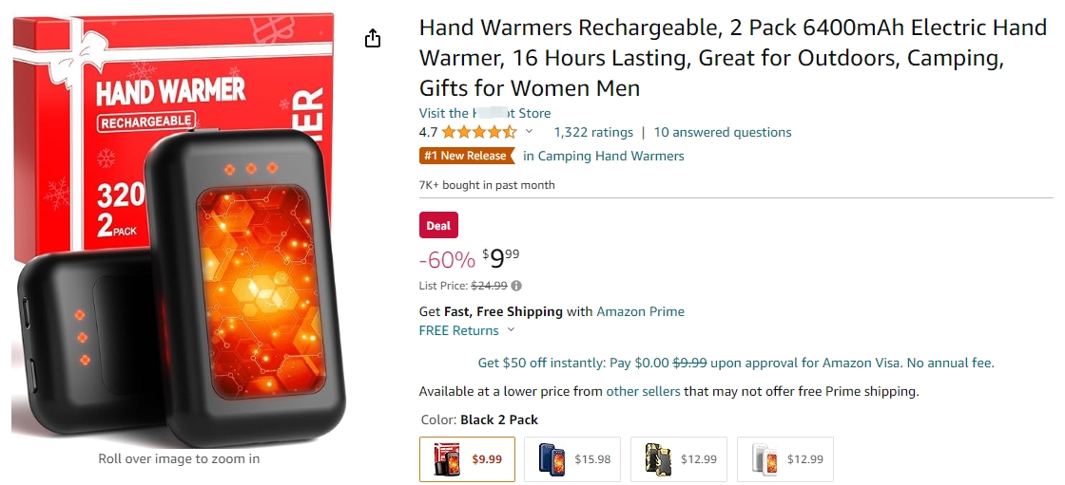Open the rating breakdown dropdown arrow
This screenshot has height=485, width=1065.
[x=530, y=132]
